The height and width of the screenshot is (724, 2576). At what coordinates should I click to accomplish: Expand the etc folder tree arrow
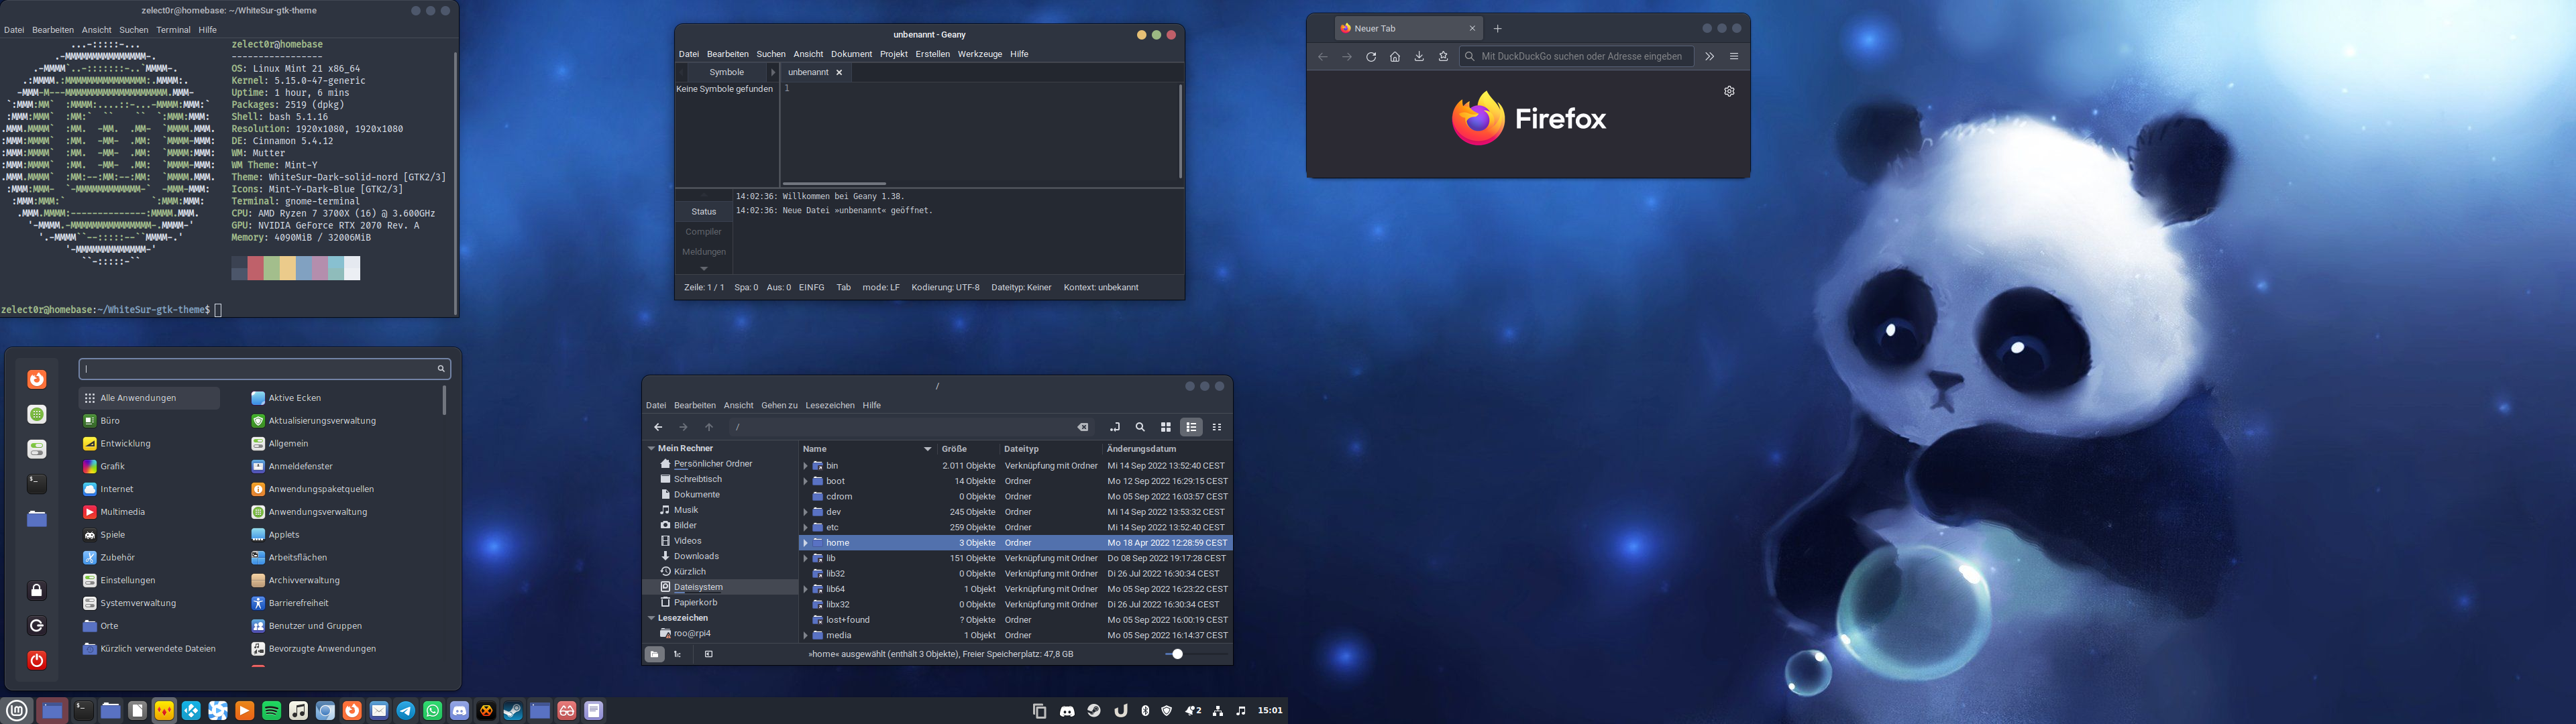pyautogui.click(x=805, y=527)
